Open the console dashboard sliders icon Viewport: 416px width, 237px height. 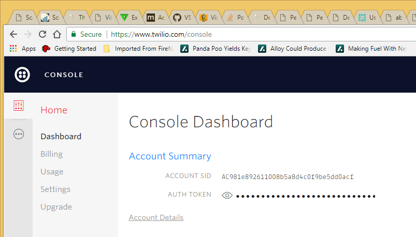point(19,106)
